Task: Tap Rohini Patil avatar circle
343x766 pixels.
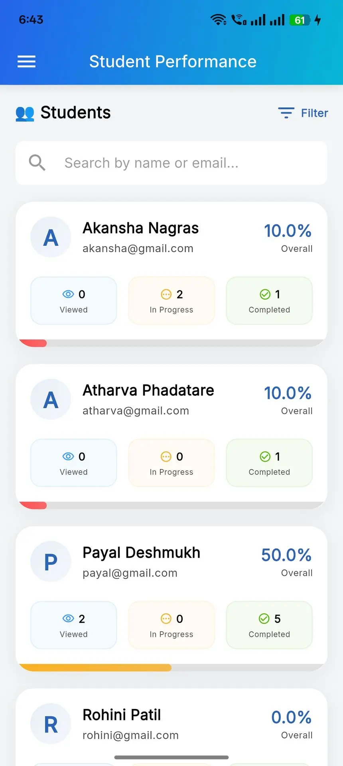Action: [51, 724]
